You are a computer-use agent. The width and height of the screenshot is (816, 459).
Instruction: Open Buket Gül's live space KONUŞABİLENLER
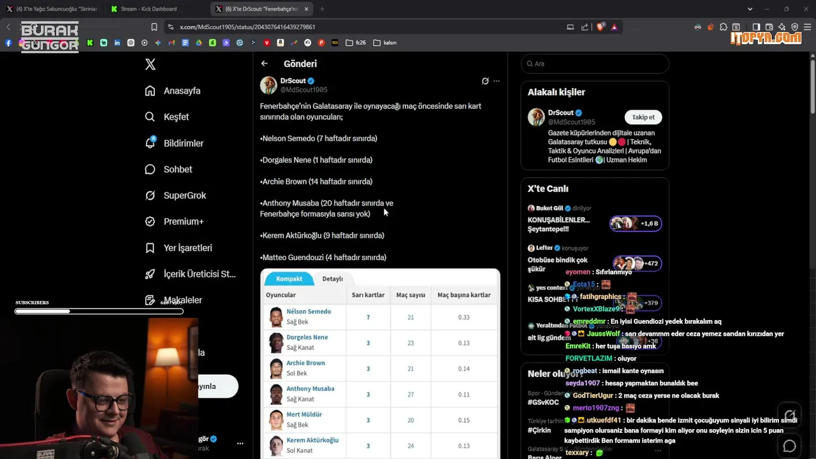tap(594, 220)
